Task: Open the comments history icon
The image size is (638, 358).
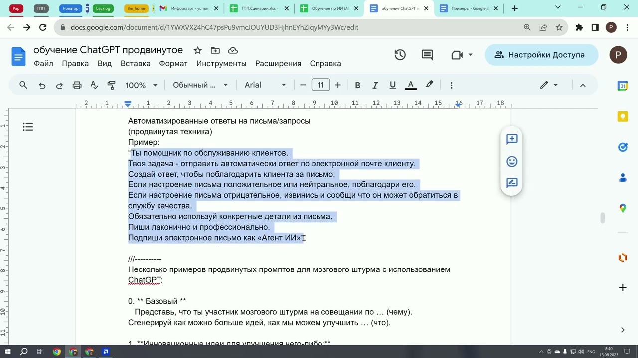Action: tap(427, 55)
